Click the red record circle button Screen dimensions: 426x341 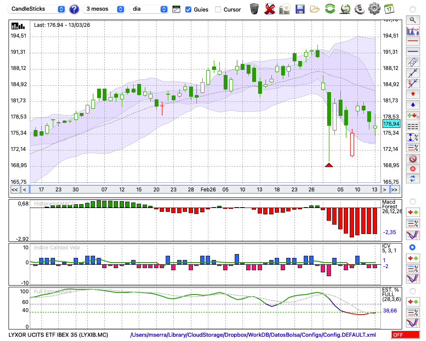pos(413,169)
